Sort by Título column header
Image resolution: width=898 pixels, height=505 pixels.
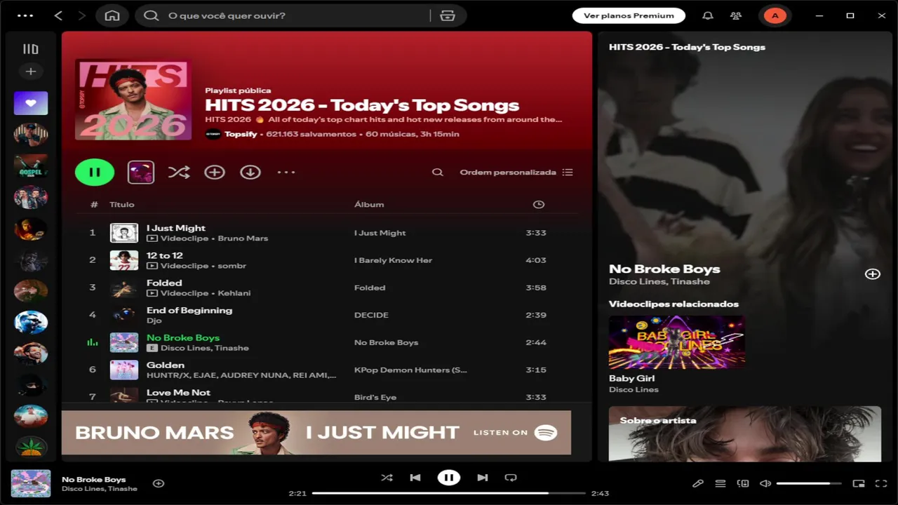coord(122,204)
